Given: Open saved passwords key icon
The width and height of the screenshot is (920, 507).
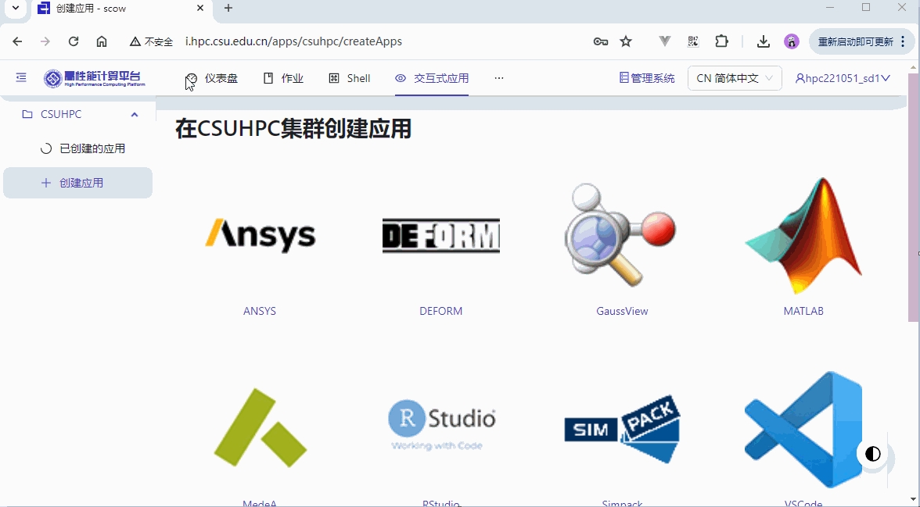Looking at the screenshot, I should [x=600, y=41].
